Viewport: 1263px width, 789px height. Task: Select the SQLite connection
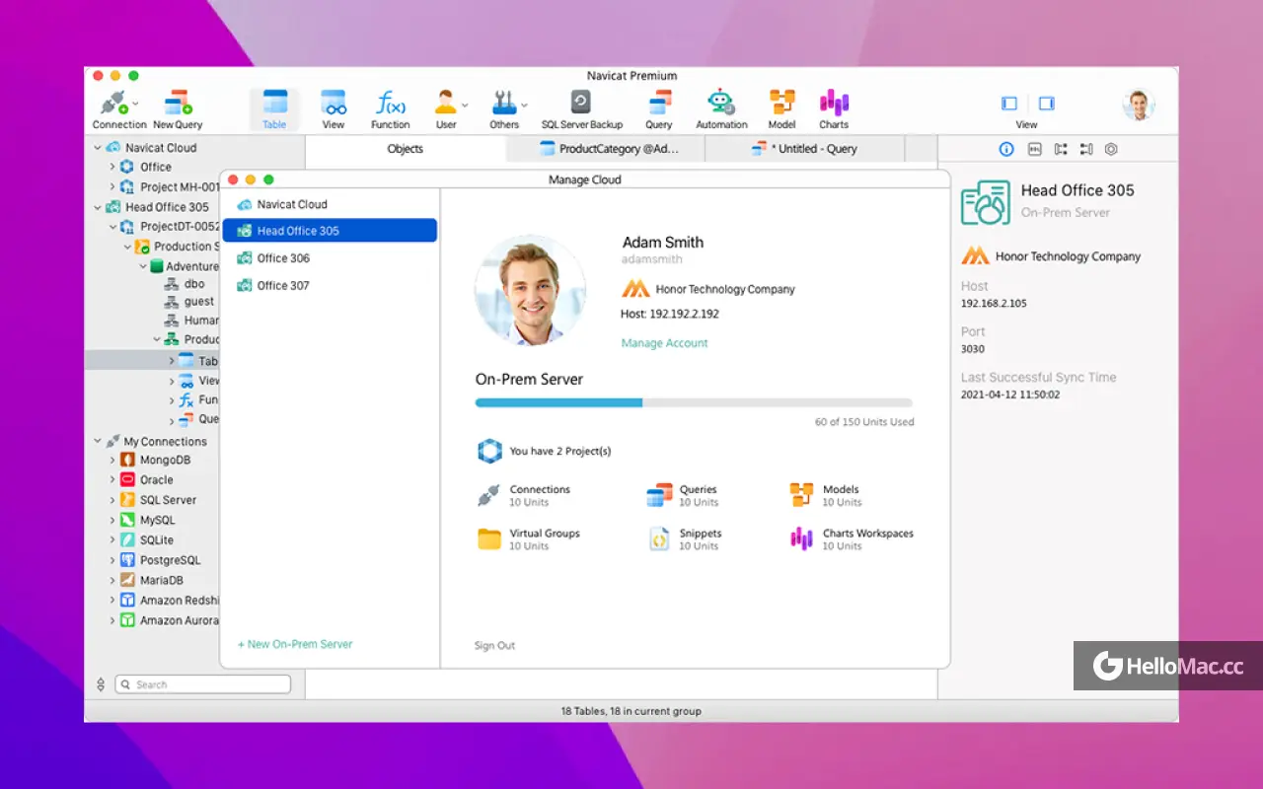click(x=156, y=540)
